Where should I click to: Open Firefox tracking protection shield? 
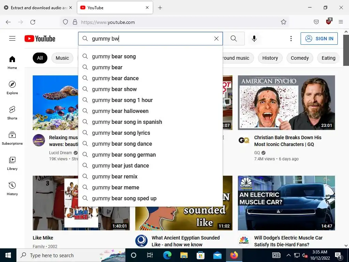click(65, 22)
